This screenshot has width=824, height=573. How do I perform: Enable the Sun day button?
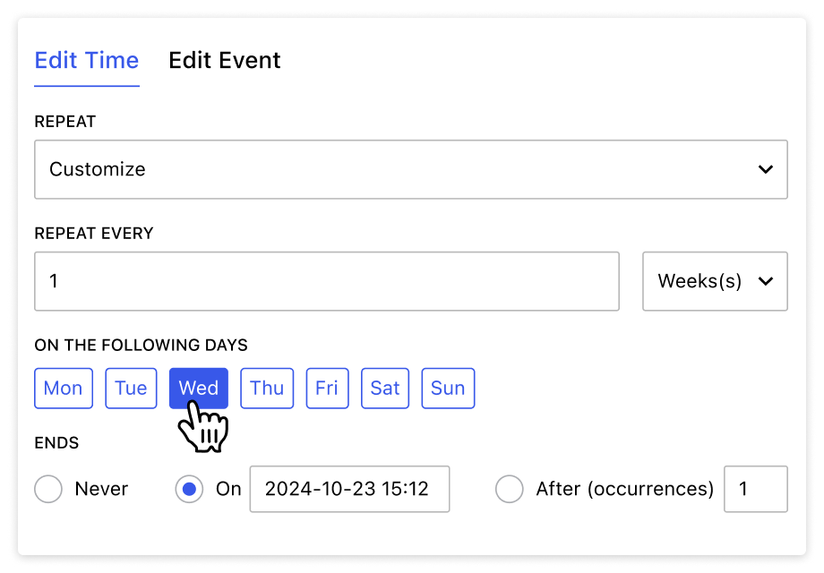point(448,388)
